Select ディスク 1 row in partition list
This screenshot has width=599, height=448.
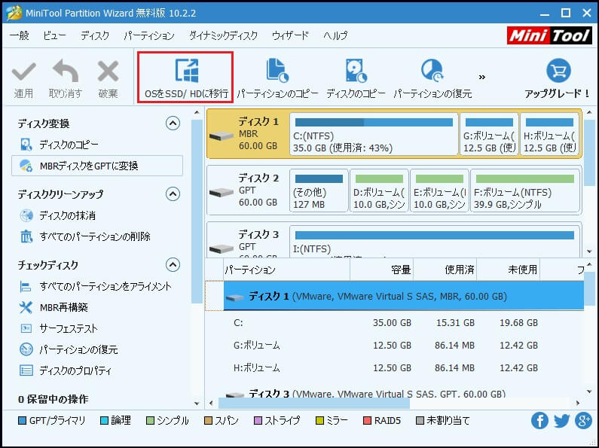point(404,296)
